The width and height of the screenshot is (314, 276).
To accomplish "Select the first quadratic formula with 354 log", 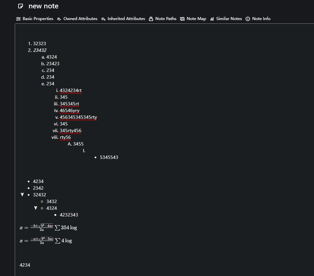I will (x=48, y=227).
